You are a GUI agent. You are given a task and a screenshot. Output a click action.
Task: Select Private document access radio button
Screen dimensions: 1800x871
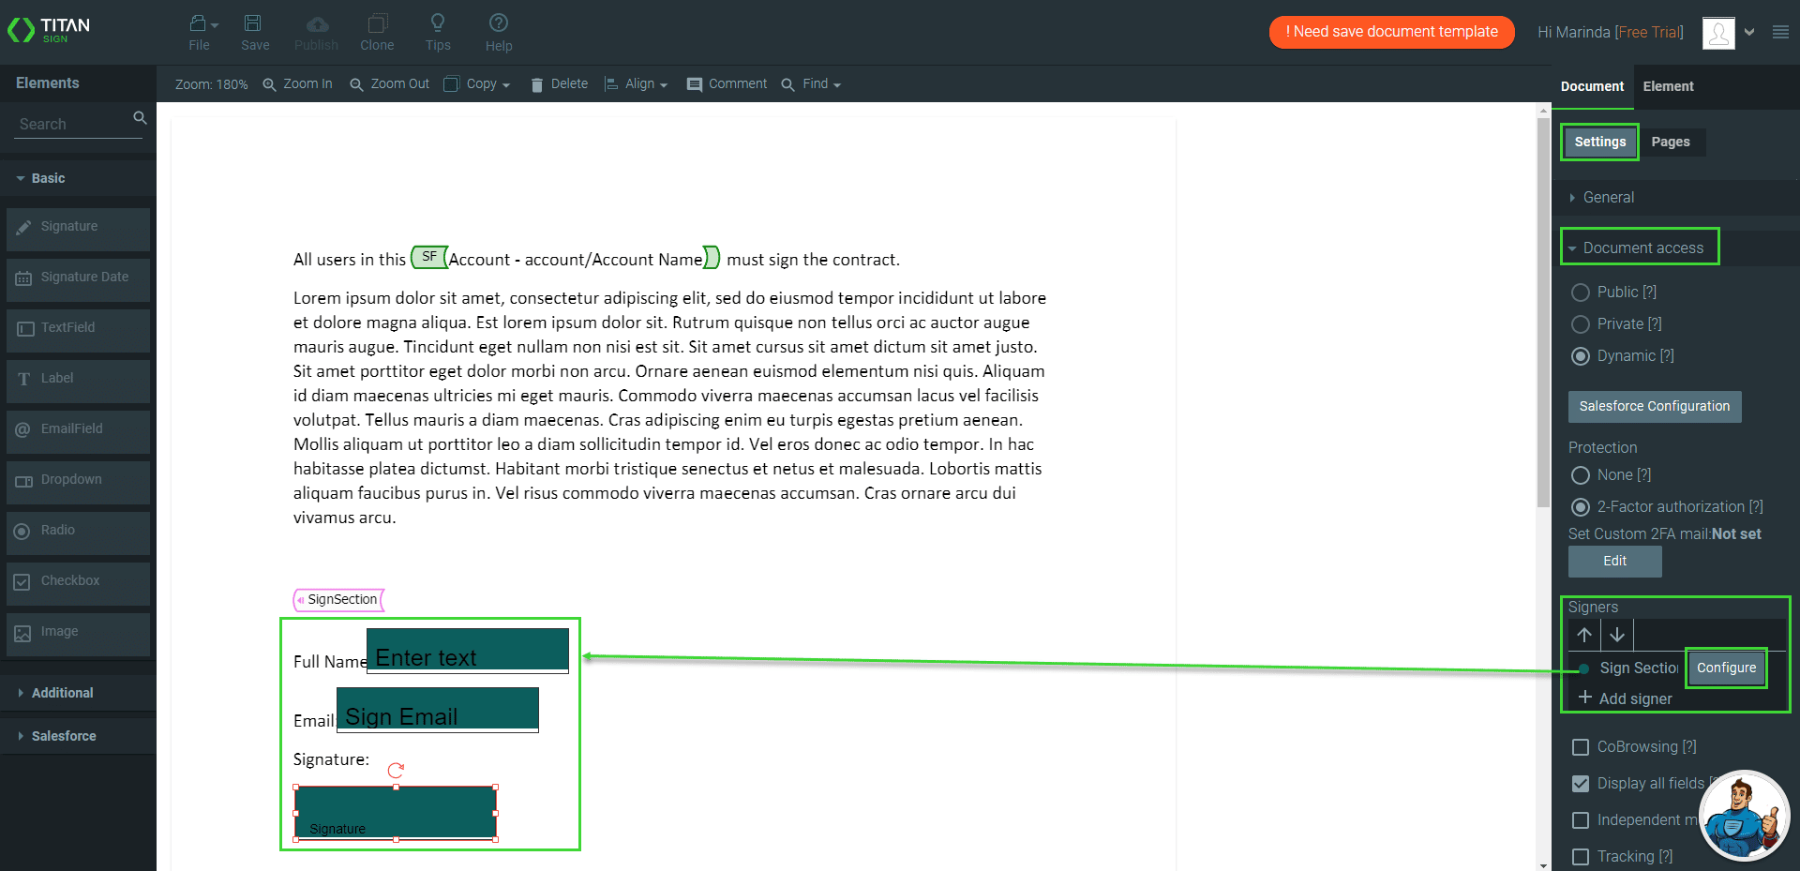click(x=1581, y=324)
